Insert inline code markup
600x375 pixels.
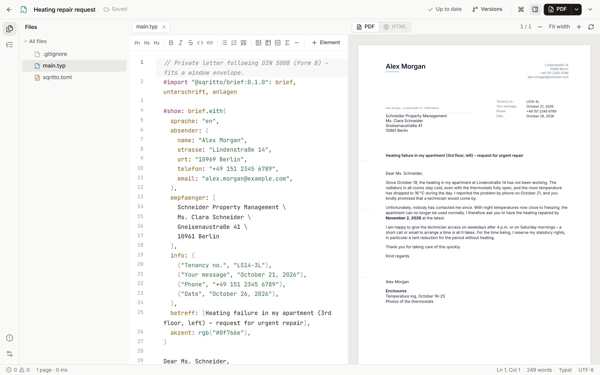tap(200, 43)
